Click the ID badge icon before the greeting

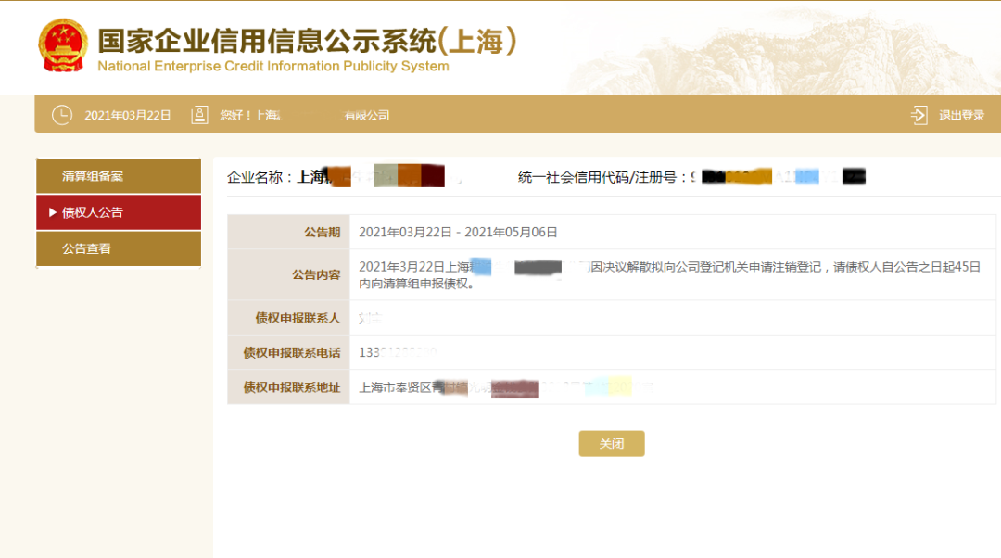tap(199, 115)
